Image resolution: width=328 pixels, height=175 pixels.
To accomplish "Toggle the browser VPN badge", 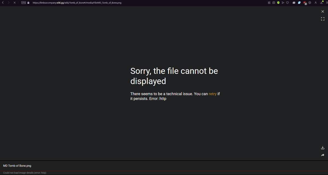I will [24, 3].
